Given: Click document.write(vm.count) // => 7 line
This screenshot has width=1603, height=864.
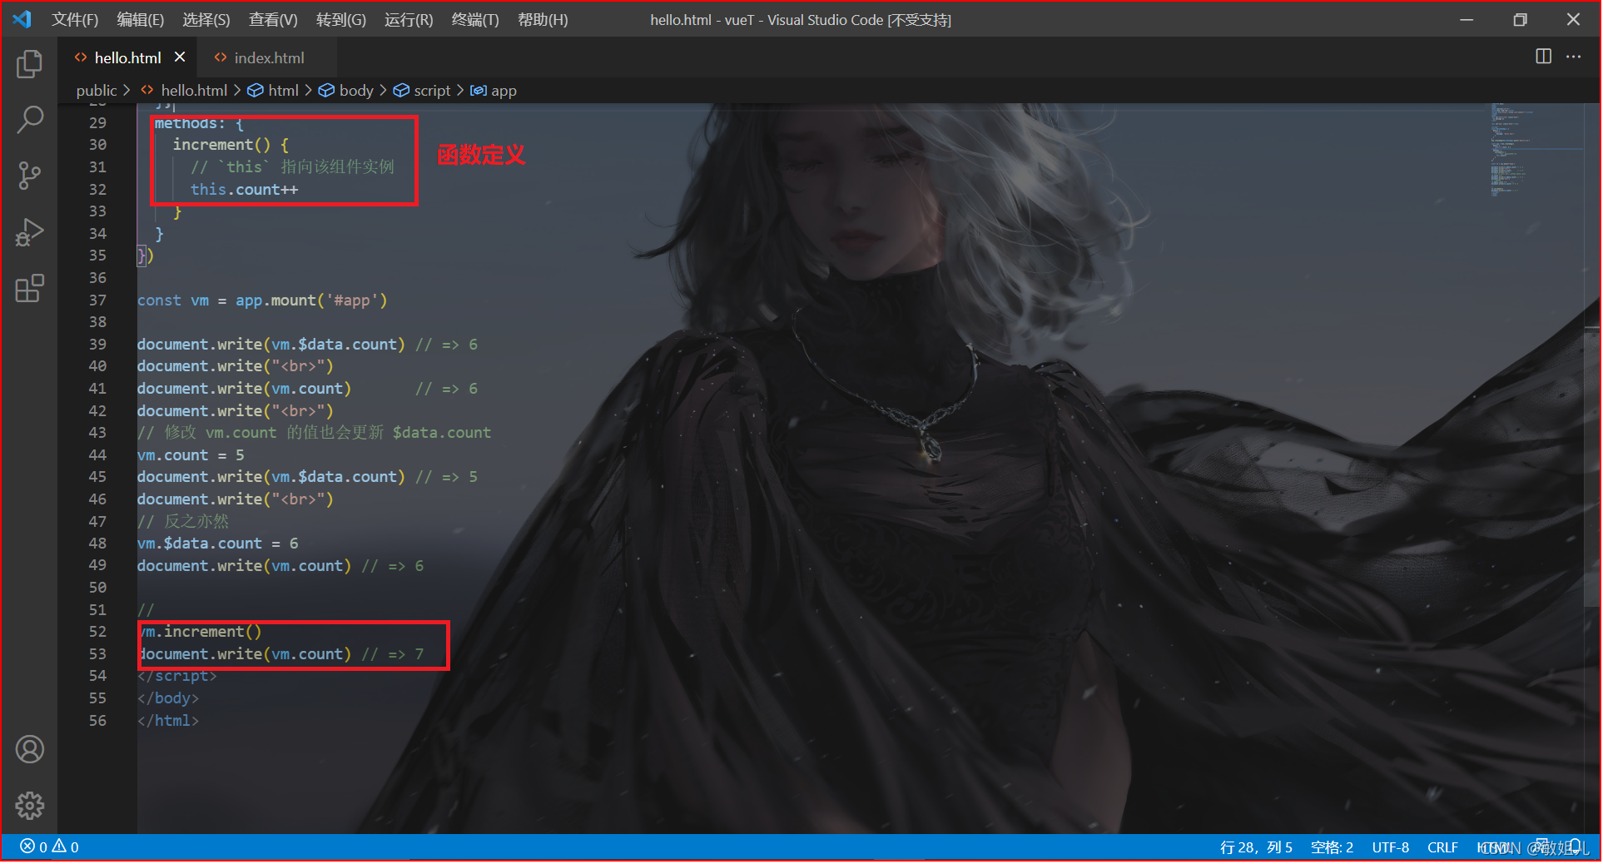Looking at the screenshot, I should click(x=280, y=653).
